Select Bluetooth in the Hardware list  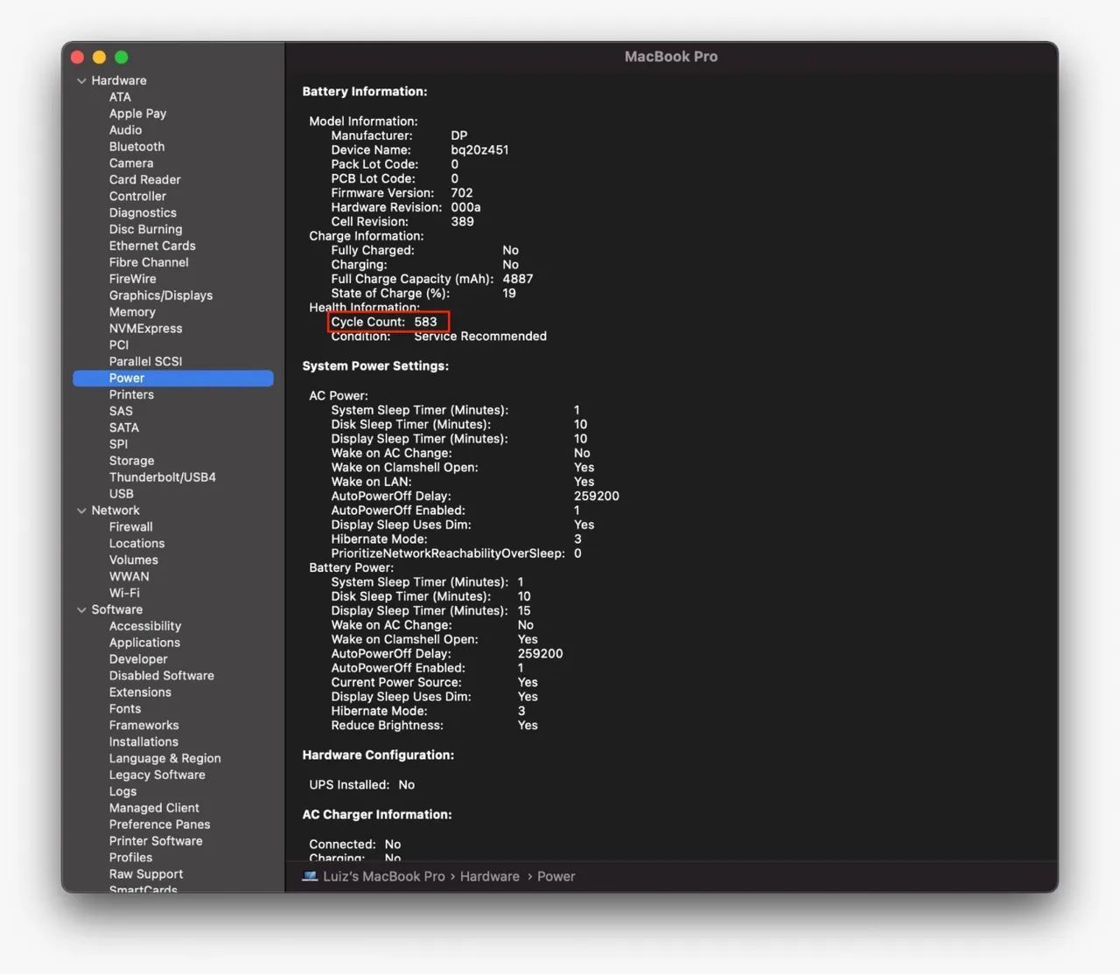pos(136,147)
